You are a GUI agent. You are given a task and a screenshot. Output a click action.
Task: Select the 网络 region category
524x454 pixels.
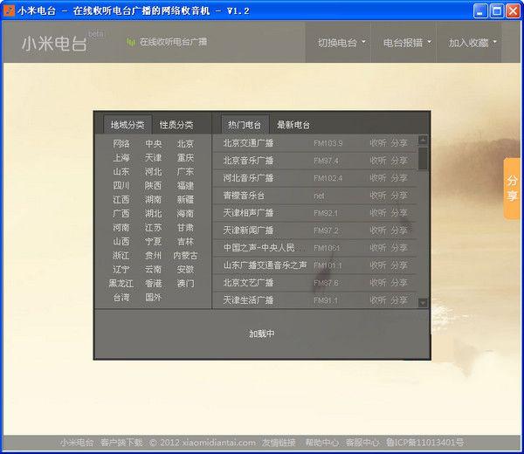[x=121, y=144]
